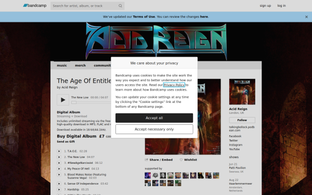
Task: Click the Accept all button
Action: [x=154, y=118]
